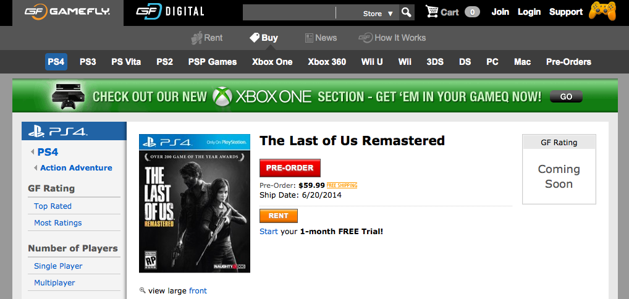Open the Store search dropdown

click(x=378, y=13)
